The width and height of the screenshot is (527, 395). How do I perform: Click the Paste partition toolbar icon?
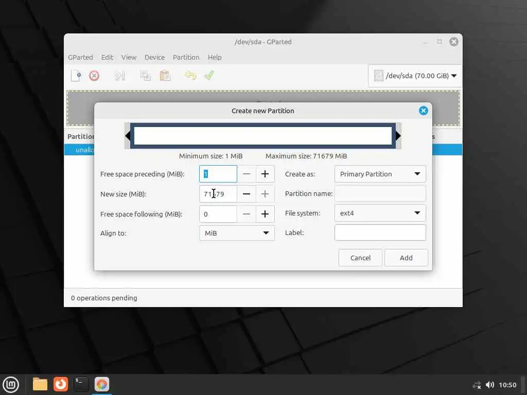pos(165,76)
